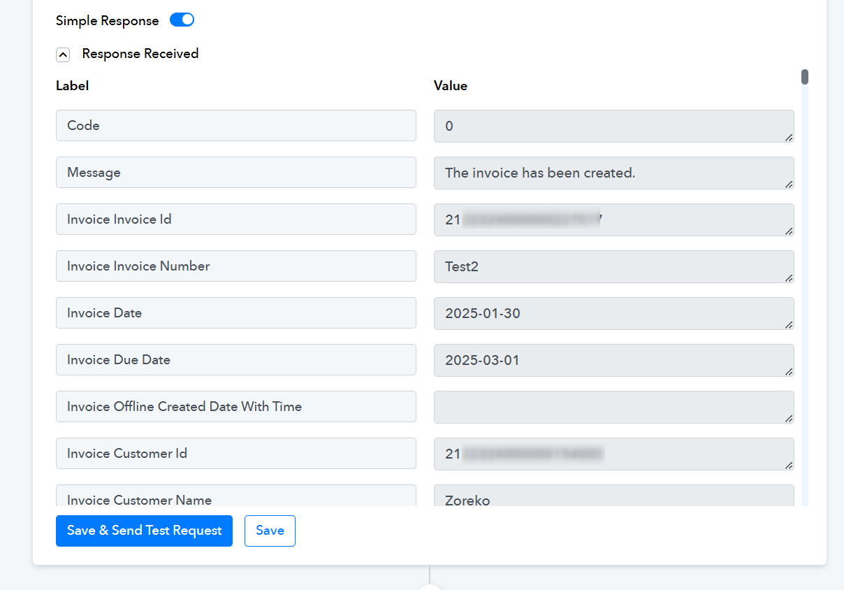Click the vertical scrollbar thumb
Image resolution: width=844 pixels, height=590 pixels.
805,77
